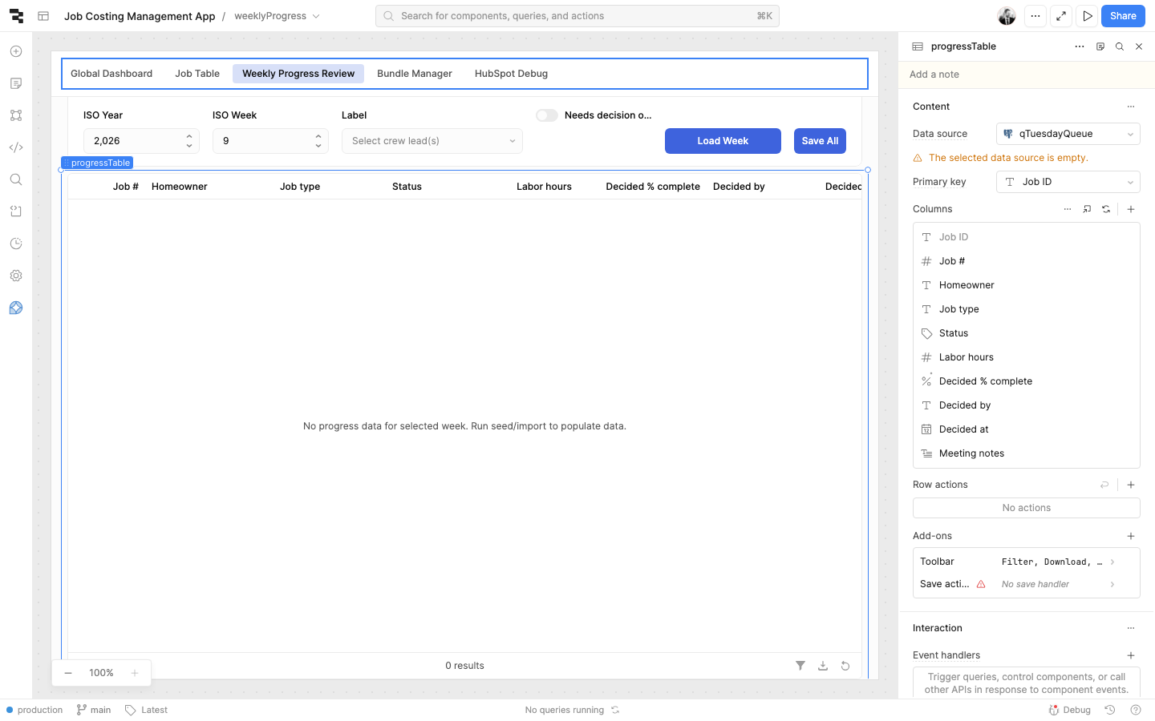The image size is (1155, 721).
Task: Open the Primary key Job ID dropdown
Action: click(x=1068, y=182)
